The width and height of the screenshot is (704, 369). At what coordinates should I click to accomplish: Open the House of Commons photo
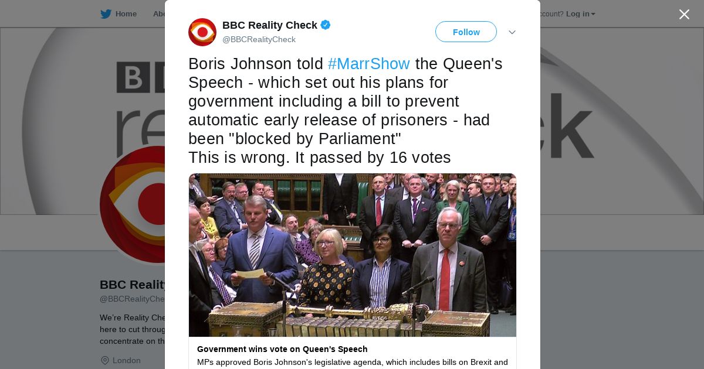point(353,255)
